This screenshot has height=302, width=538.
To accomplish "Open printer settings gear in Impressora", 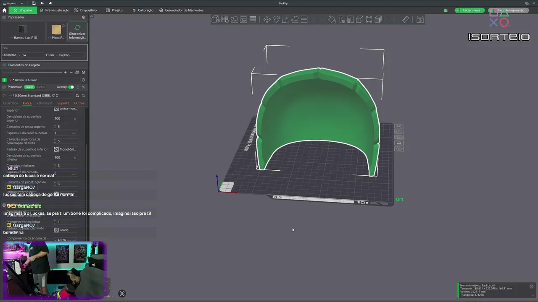I will coord(84,17).
